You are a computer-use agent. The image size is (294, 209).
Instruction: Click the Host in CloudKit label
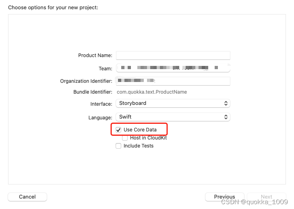[x=148, y=138]
